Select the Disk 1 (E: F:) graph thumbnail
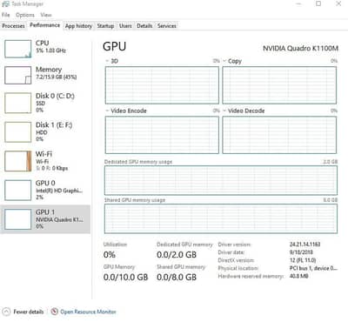 [x=17, y=132]
